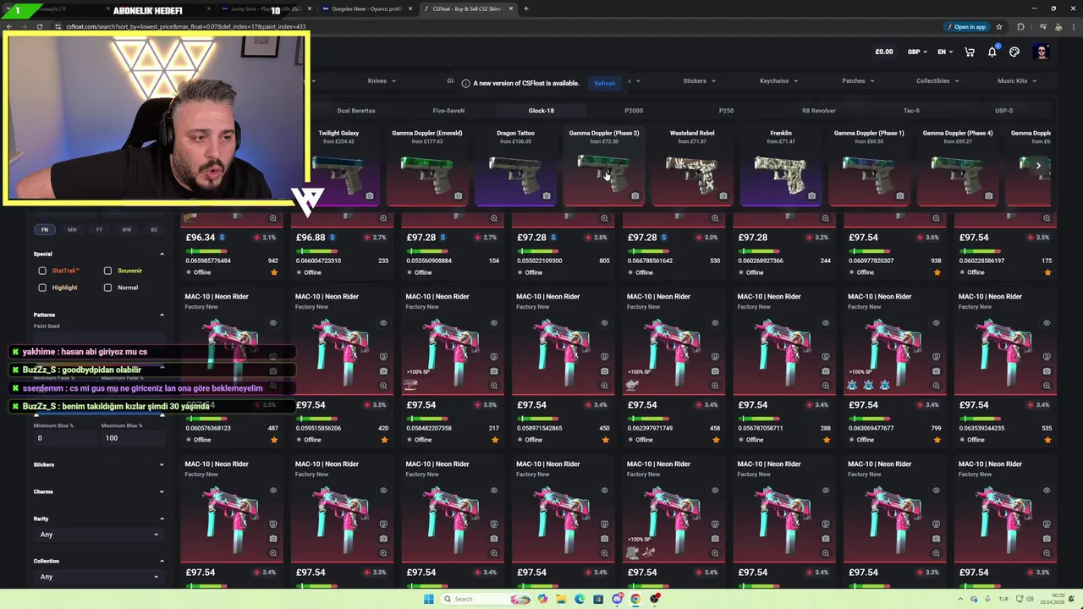Favorite the listing with float 0.065985776484
The image size is (1083, 609).
273,272
